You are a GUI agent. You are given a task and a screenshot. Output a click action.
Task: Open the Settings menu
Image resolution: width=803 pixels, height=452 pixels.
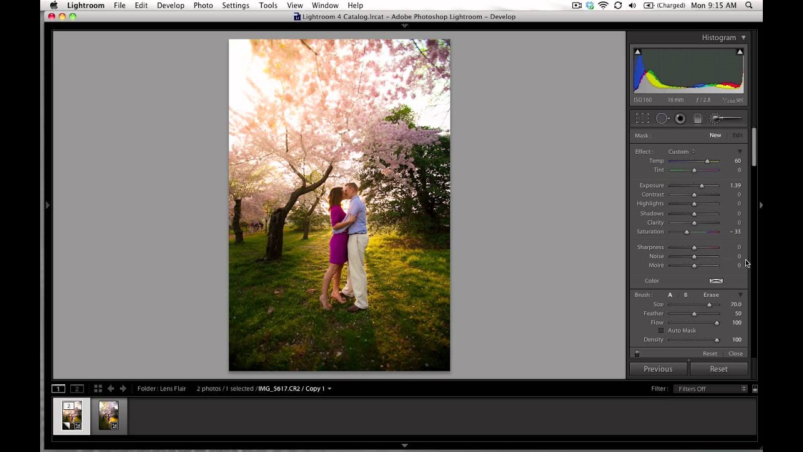point(236,6)
